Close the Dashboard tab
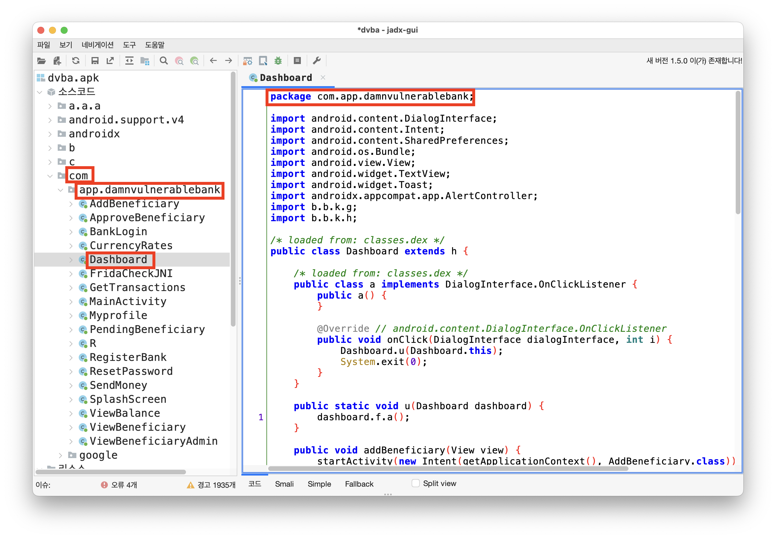This screenshot has width=776, height=539. tap(323, 78)
